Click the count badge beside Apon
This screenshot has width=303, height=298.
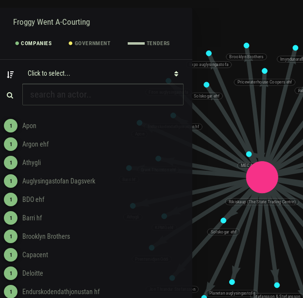pos(11,126)
